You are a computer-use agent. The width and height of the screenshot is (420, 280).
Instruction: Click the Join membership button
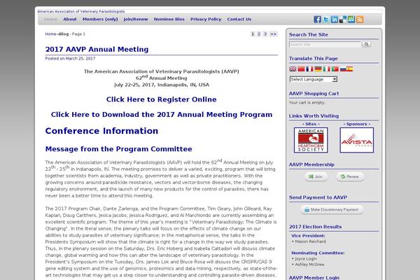pos(316,176)
